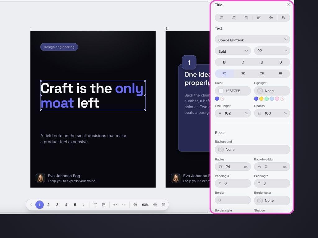The height and width of the screenshot is (238, 318).
Task: Toggle bold formatting button
Action: [224, 62]
